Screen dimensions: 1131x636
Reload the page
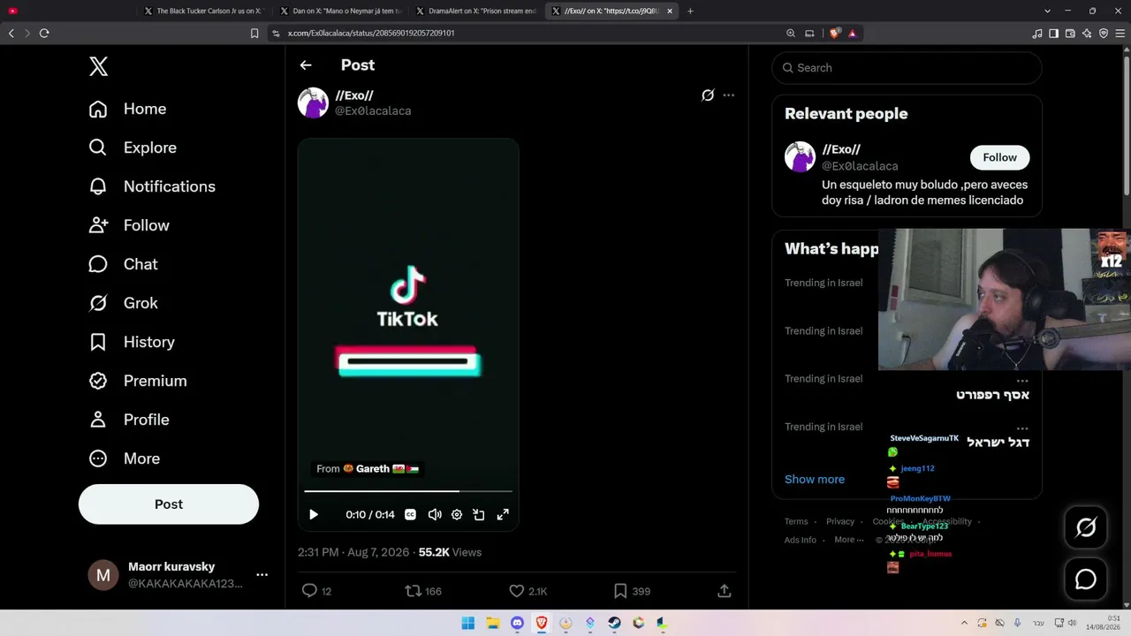[x=44, y=34]
